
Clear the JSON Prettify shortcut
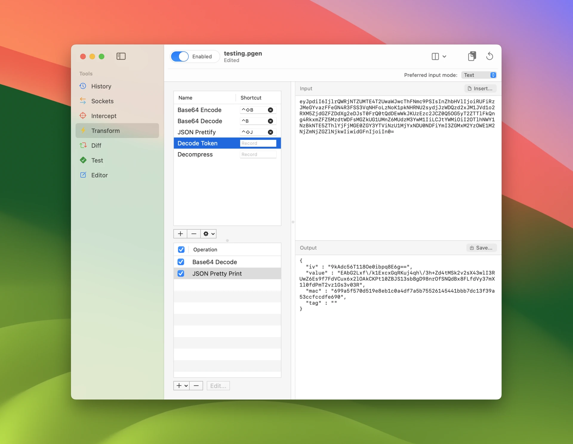270,132
